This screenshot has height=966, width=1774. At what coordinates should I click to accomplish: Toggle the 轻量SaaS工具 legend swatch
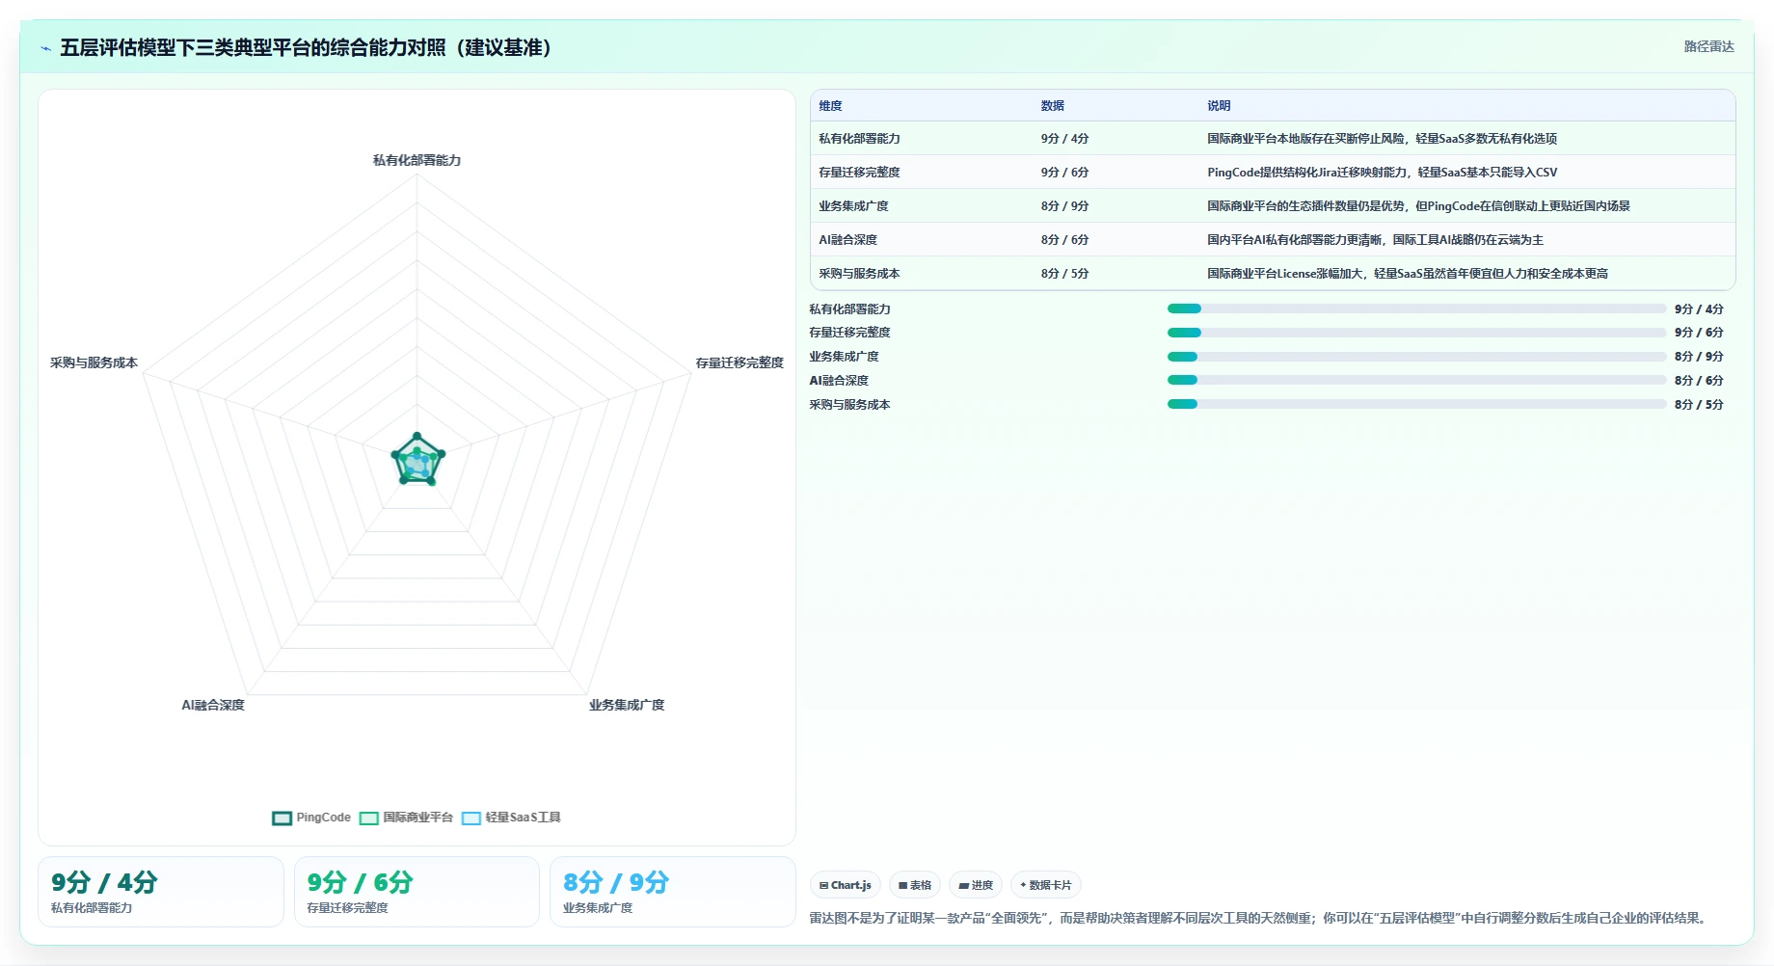pos(470,818)
